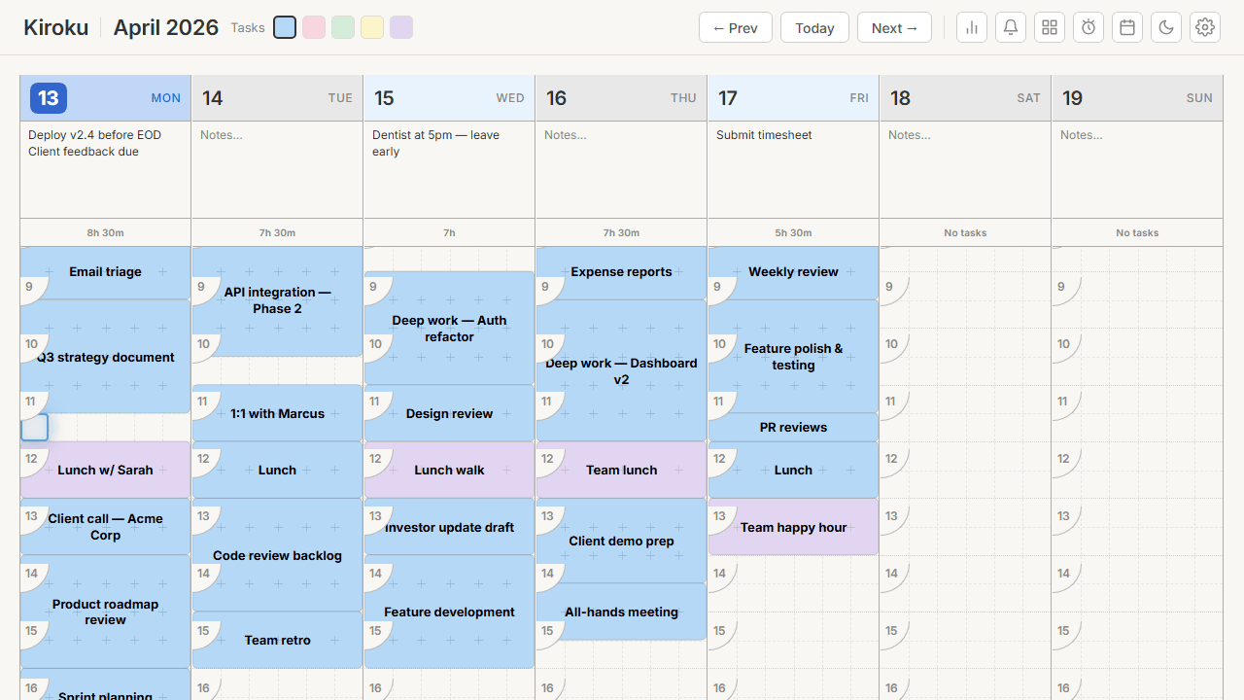Open the All-hands meeting event

(621, 612)
